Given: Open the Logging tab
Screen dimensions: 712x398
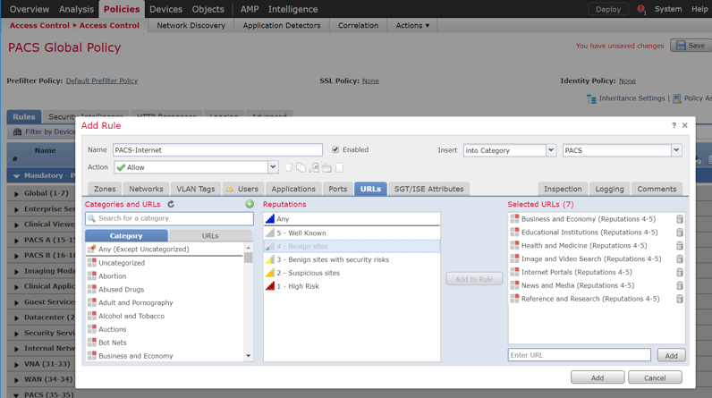Looking at the screenshot, I should tap(609, 189).
